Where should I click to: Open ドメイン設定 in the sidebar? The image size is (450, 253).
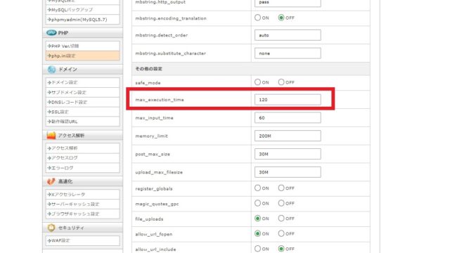point(82,83)
